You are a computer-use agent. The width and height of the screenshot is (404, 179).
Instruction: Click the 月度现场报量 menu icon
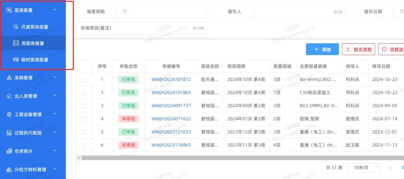[16, 26]
